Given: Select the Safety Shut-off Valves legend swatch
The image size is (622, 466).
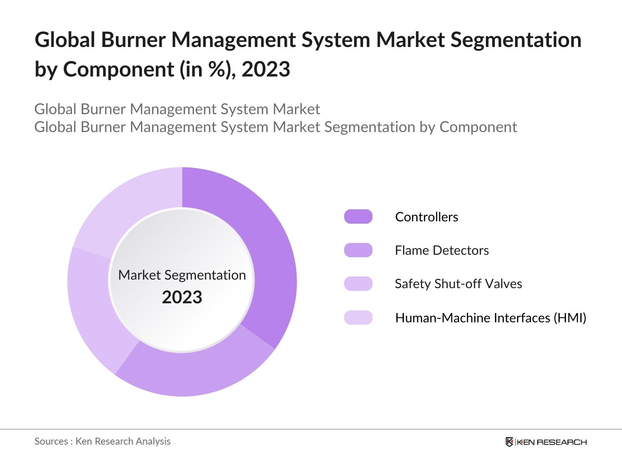Looking at the screenshot, I should tap(357, 284).
